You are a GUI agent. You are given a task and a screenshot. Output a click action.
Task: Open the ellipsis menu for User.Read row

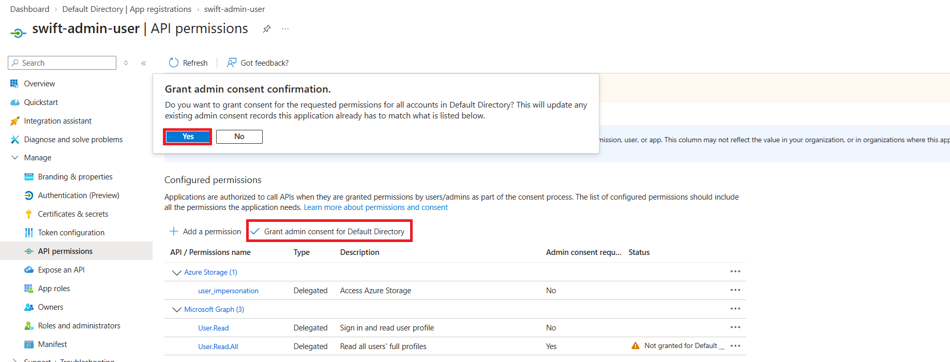pos(735,327)
